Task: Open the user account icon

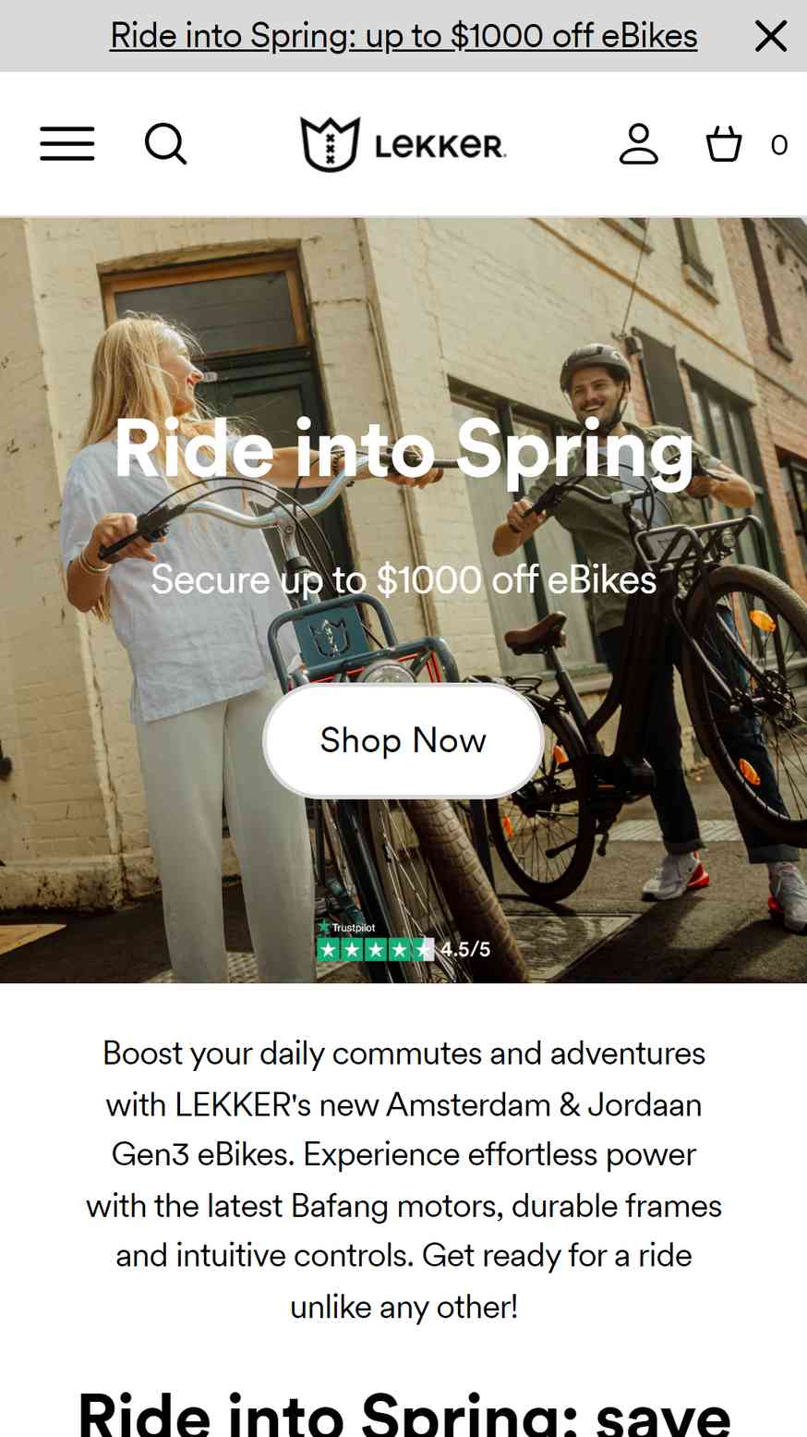Action: coord(639,144)
